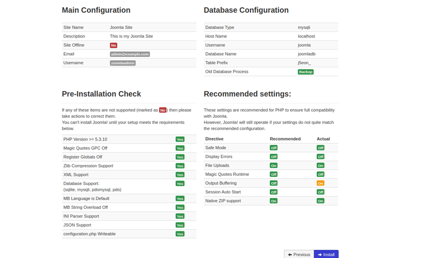Select the "Recommended settings:" heading
The image size is (432, 258).
click(247, 94)
